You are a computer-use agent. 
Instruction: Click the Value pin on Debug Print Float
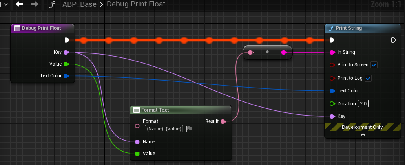click(66, 64)
